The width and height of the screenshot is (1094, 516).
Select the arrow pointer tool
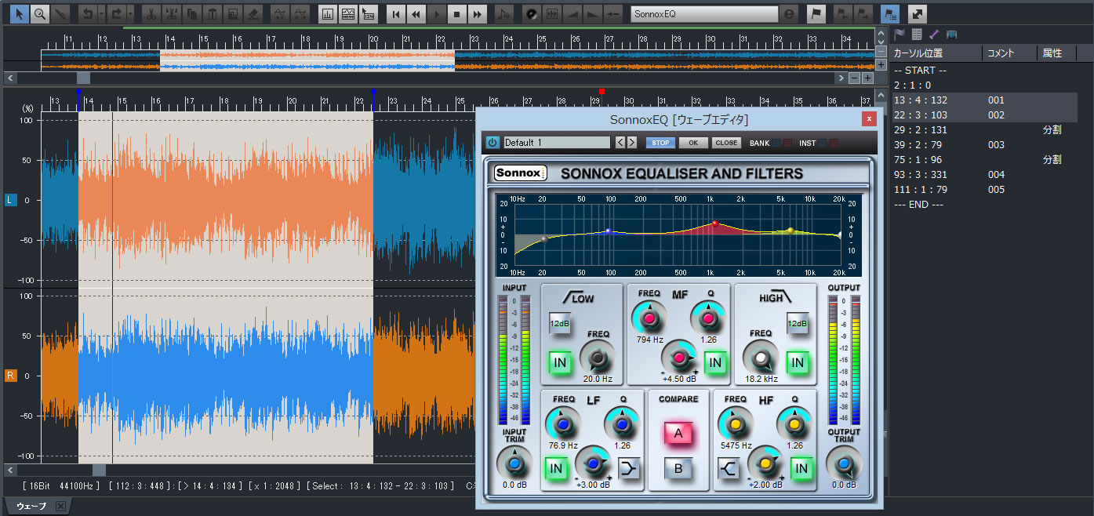(20, 13)
